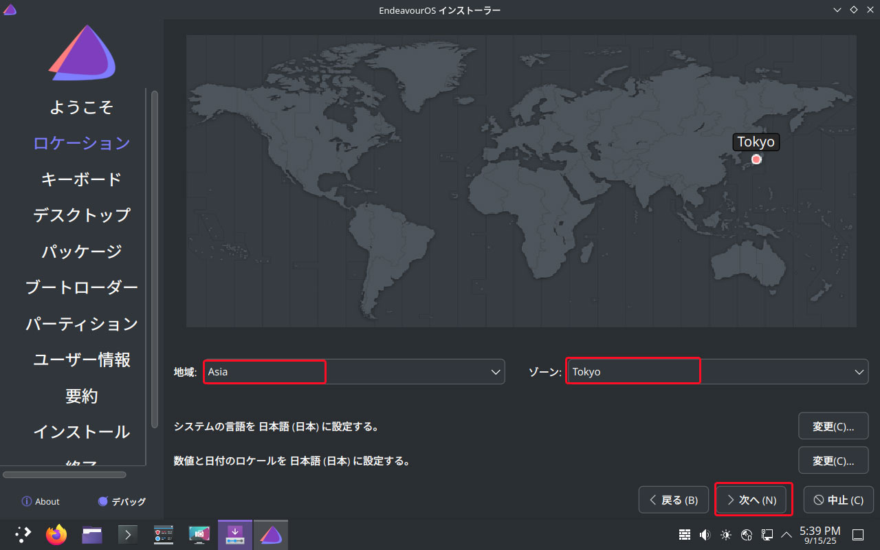Click the Tokyo label on the map

coord(756,142)
